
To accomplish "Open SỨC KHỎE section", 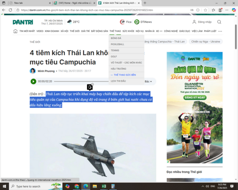I will coord(128,31).
